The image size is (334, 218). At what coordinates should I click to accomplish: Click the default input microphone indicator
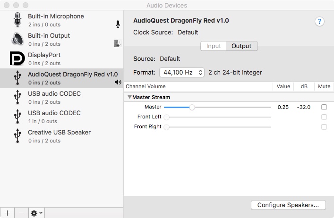118,24
